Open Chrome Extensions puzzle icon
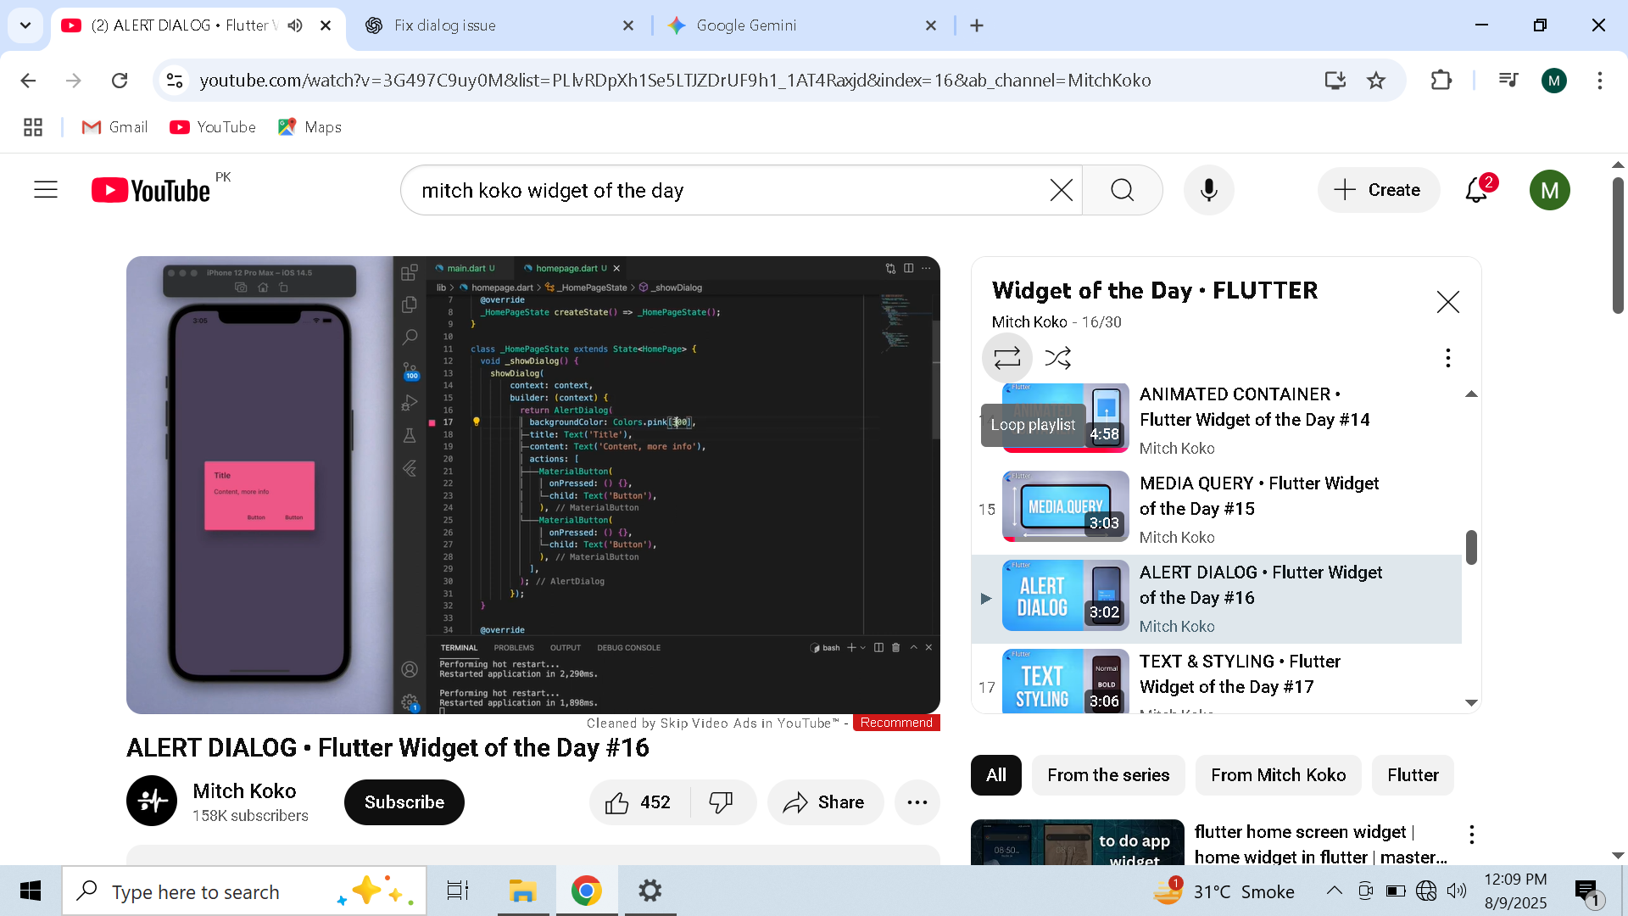 click(1441, 81)
